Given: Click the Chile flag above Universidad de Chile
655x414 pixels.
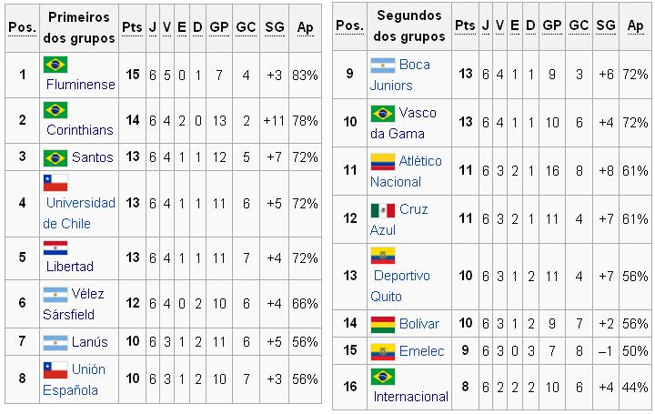Looking at the screenshot, I should point(55,183).
